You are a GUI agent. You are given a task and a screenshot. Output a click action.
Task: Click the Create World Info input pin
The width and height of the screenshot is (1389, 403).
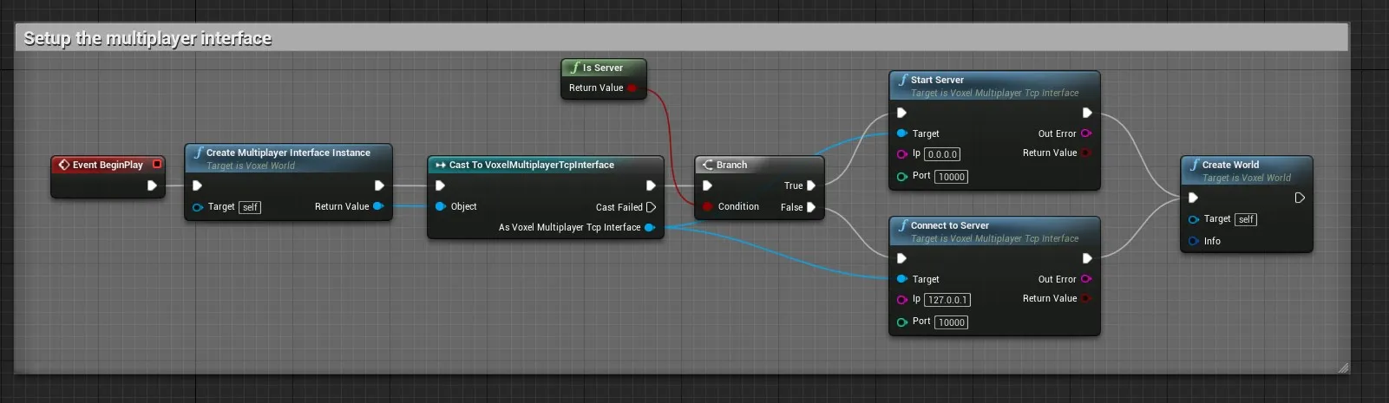[x=1194, y=241]
